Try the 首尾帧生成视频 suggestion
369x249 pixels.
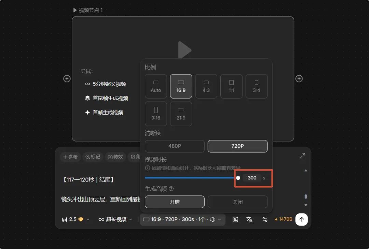coord(106,98)
